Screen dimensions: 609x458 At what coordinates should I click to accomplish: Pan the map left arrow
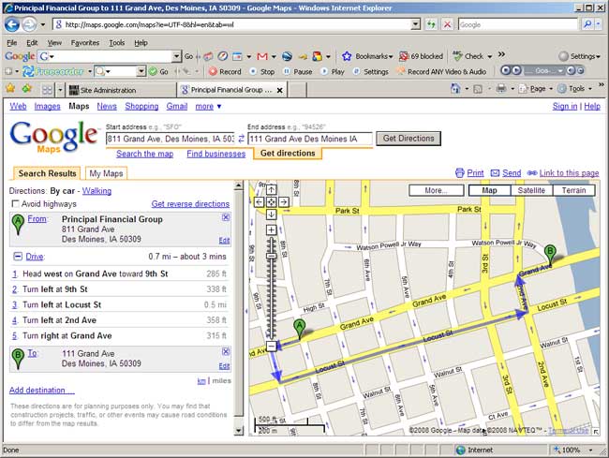coord(259,201)
